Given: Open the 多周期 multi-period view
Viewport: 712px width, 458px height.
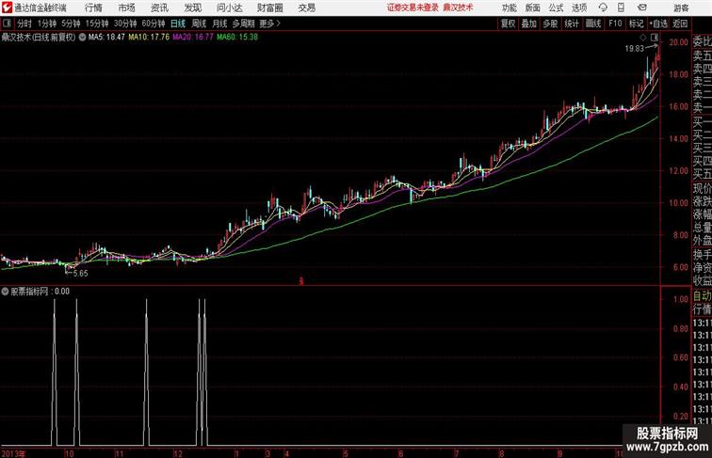Looking at the screenshot, I should coord(243,24).
